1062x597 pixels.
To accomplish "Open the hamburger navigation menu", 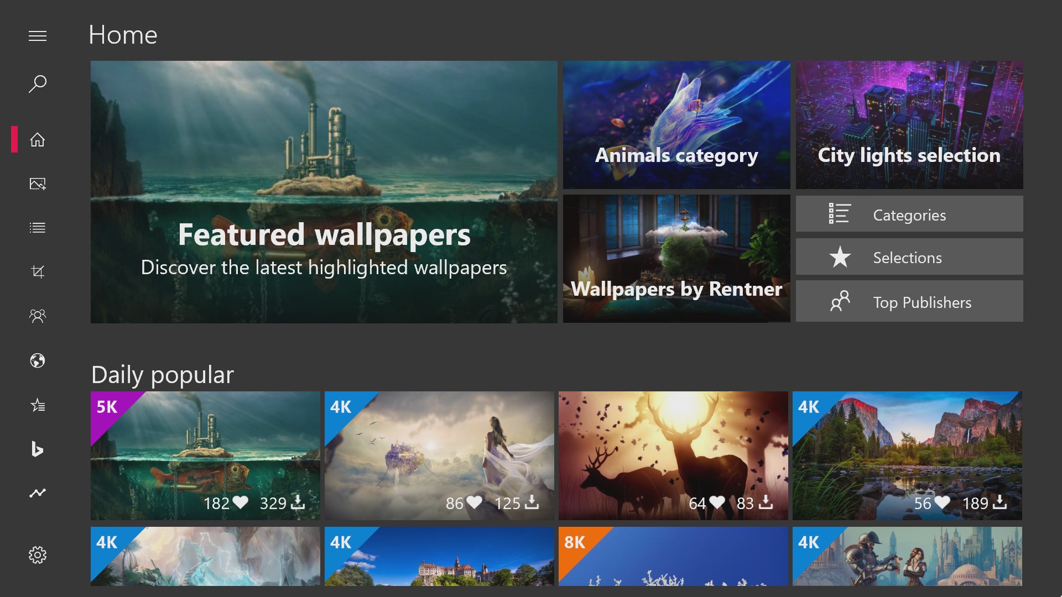I will pos(38,36).
